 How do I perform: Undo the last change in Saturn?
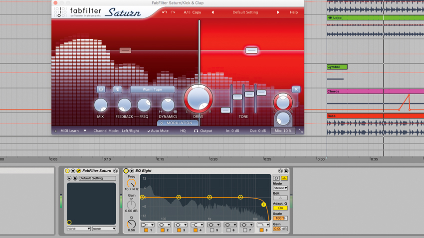click(x=165, y=12)
